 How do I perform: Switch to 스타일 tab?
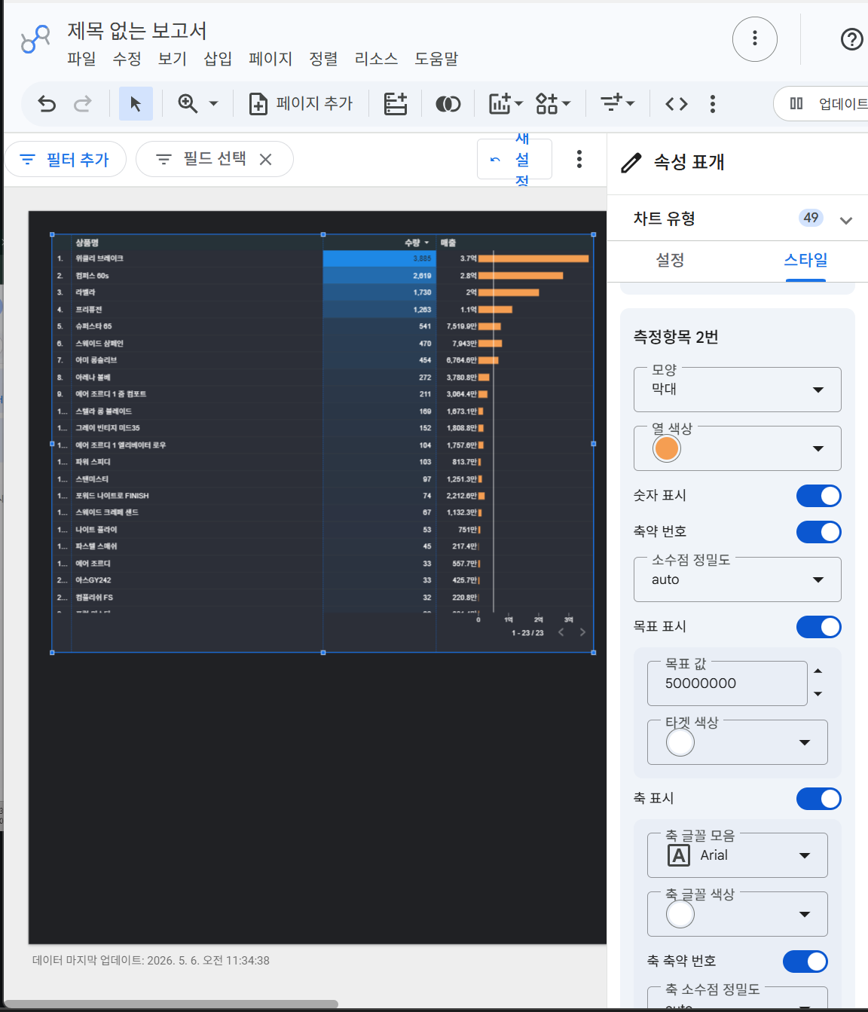pos(805,260)
